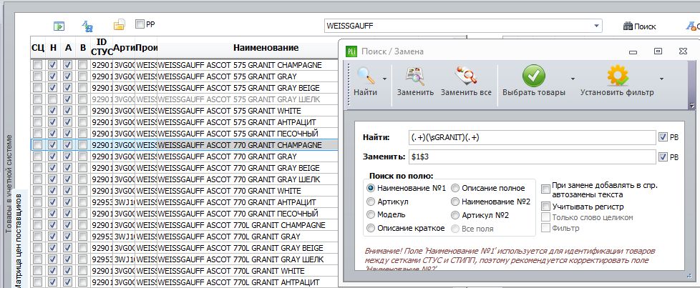This screenshot has height=288, width=700.
Task: Click the Заменить icon
Action: (414, 75)
